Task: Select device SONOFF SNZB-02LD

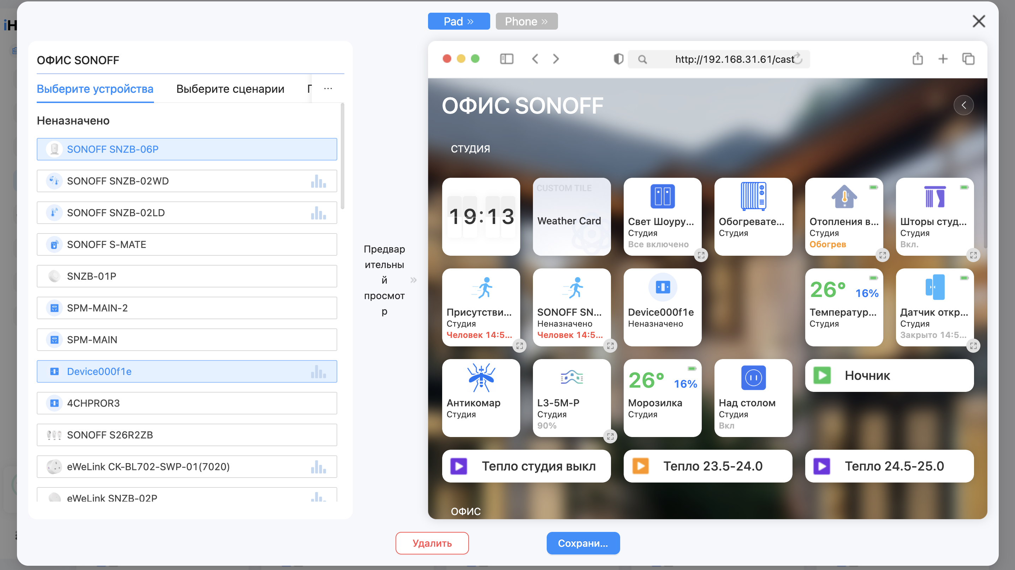Action: click(187, 213)
